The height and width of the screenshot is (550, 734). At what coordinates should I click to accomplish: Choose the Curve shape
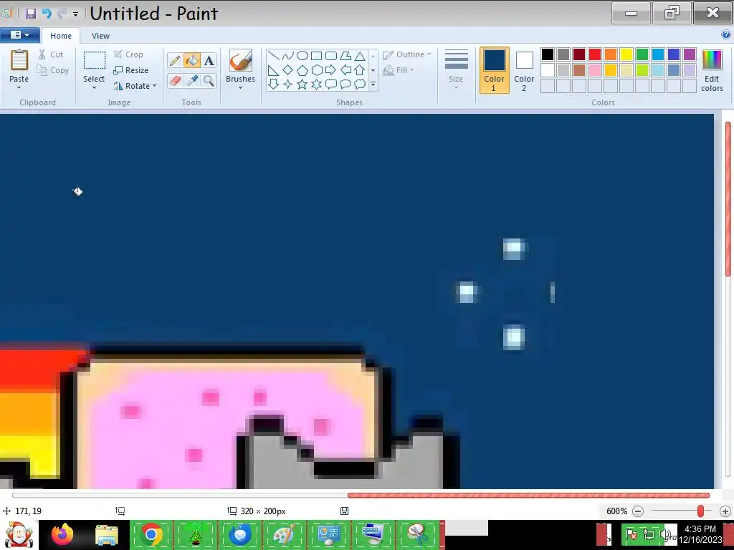point(288,56)
